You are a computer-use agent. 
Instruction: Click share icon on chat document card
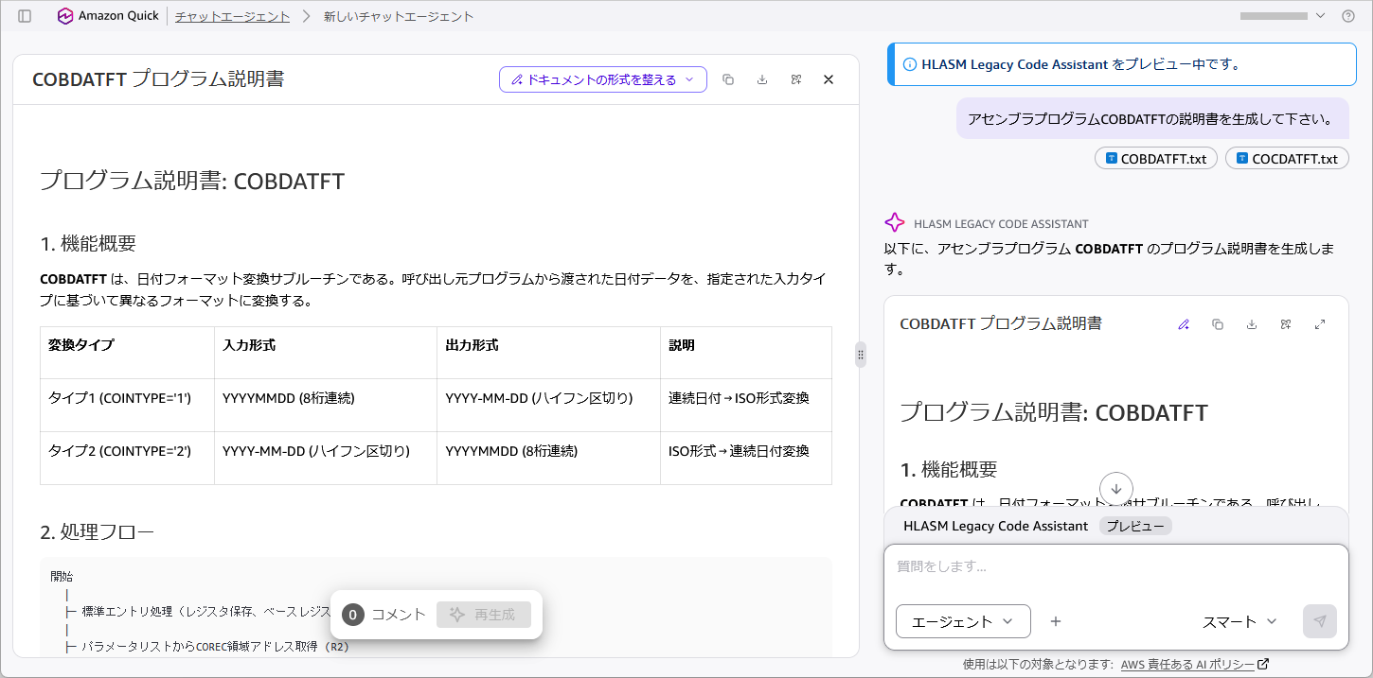coord(1286,324)
